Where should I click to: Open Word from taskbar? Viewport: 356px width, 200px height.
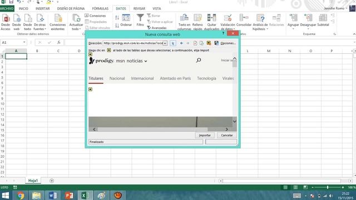pos(53,196)
